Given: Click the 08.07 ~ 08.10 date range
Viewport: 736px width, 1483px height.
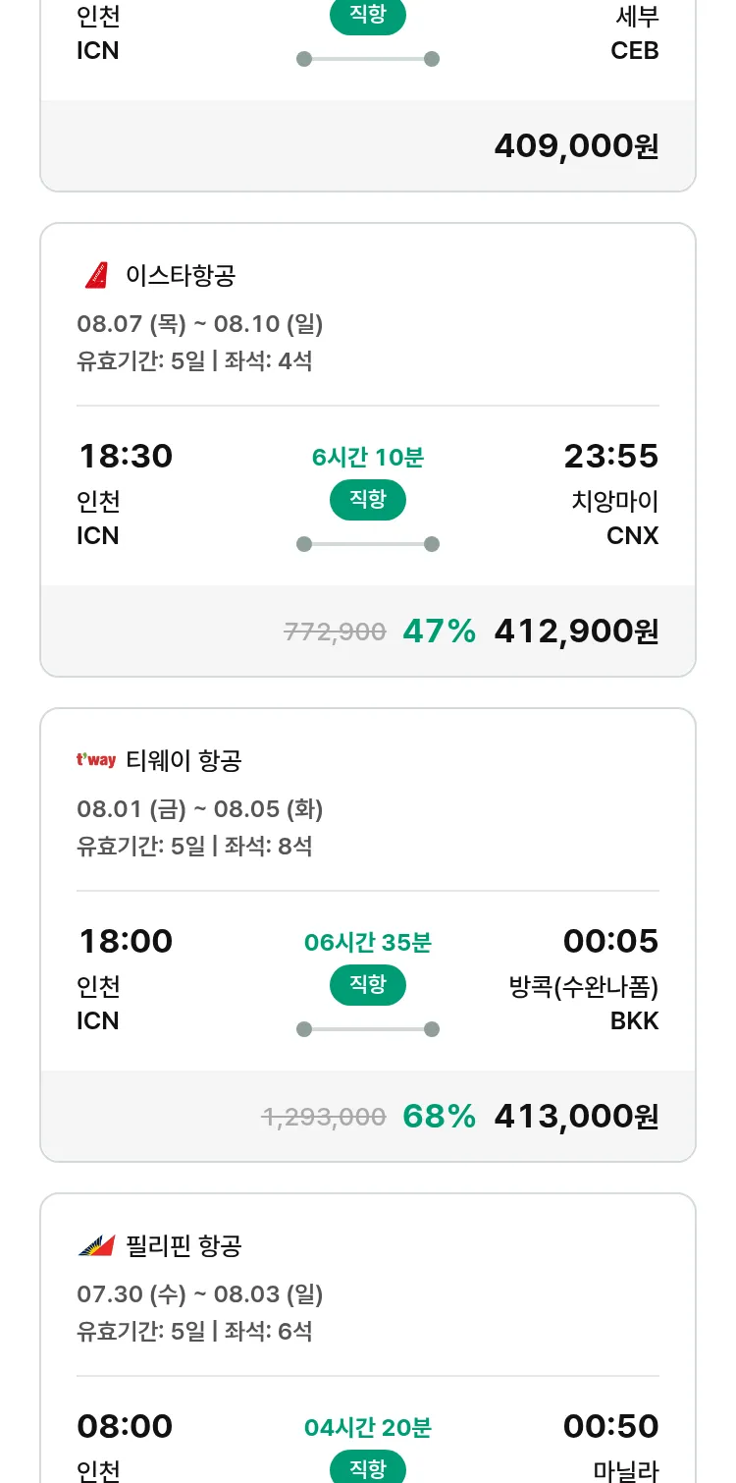Looking at the screenshot, I should 200,323.
